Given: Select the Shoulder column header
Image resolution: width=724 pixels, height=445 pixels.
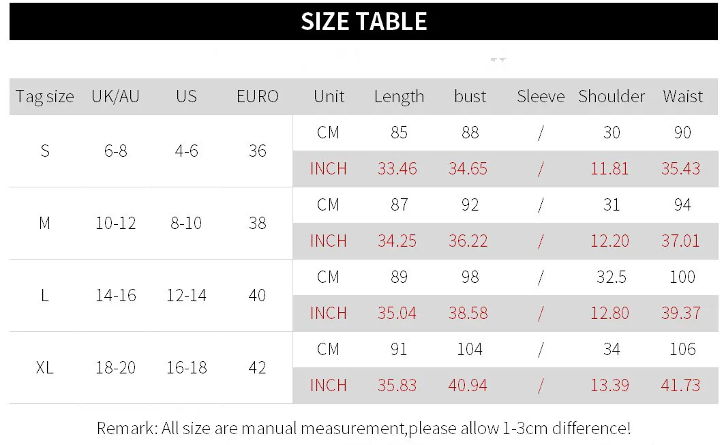Looking at the screenshot, I should pos(612,97).
